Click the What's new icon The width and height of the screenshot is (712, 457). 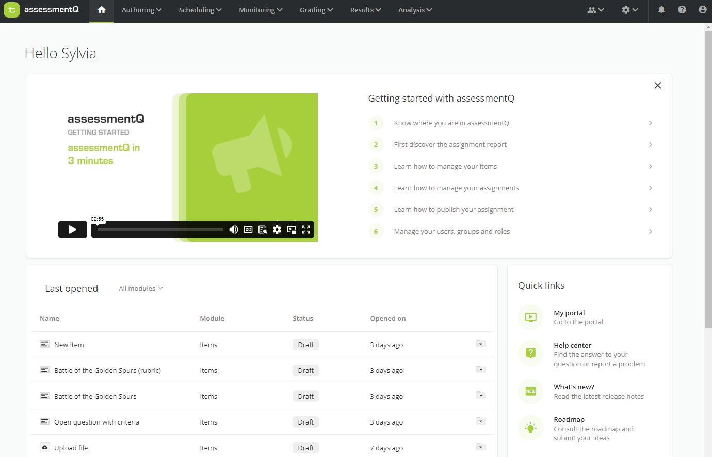[531, 391]
